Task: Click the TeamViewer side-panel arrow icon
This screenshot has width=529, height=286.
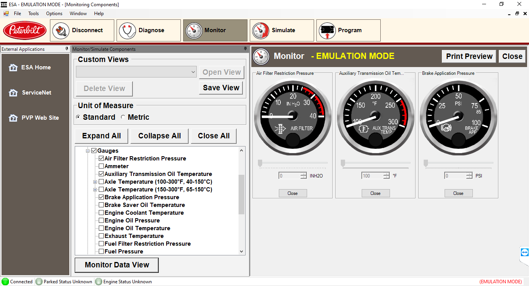Action: (524, 252)
